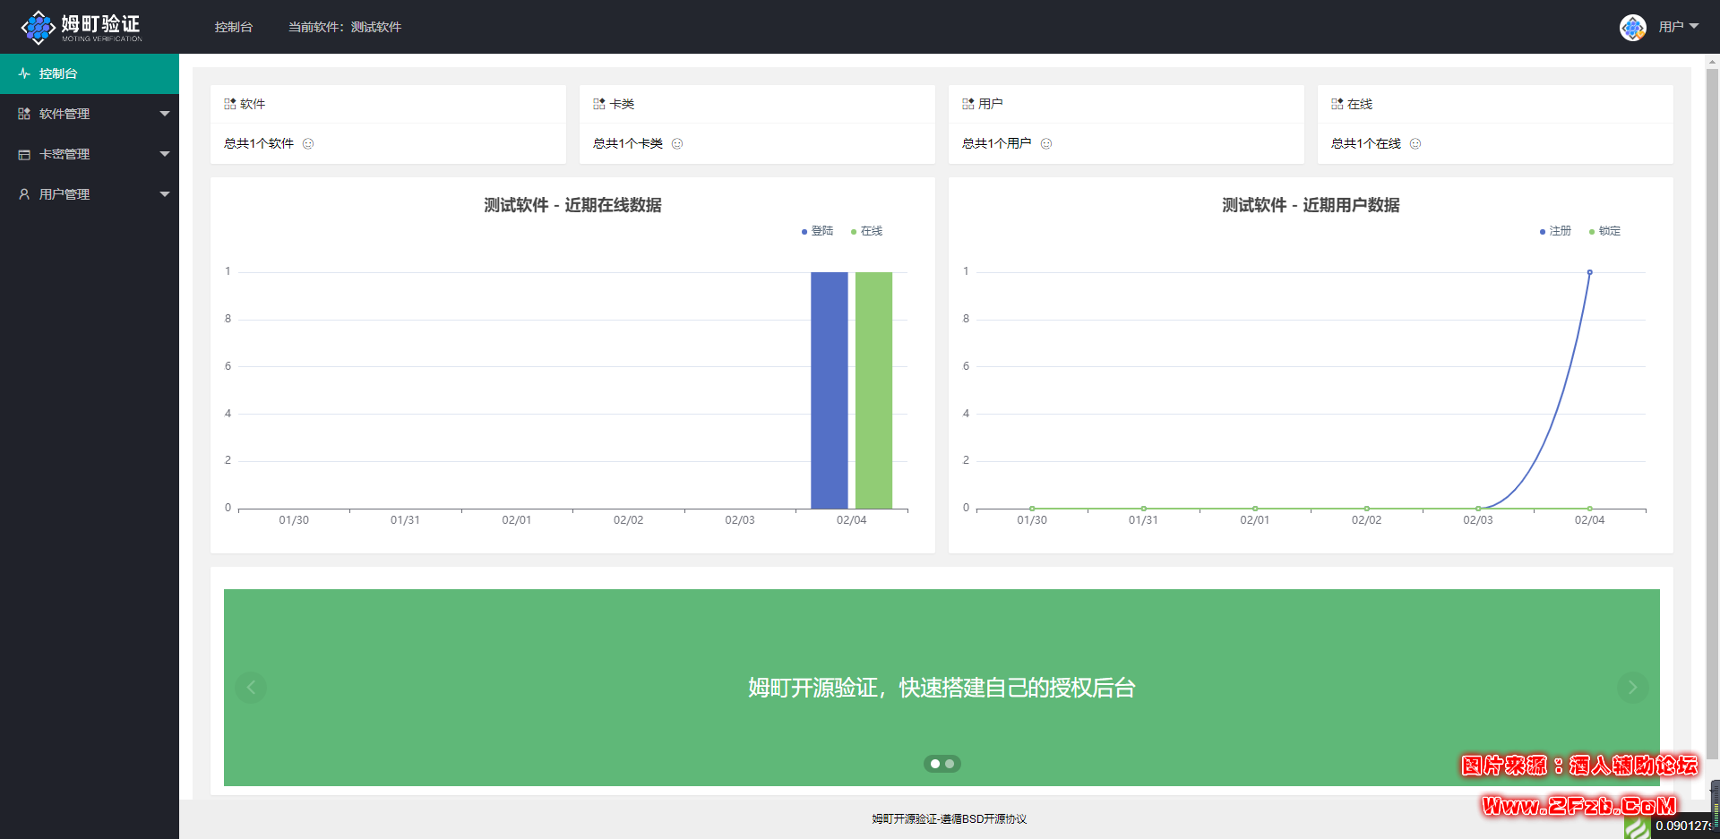Click the carousel next arrow

tap(1632, 688)
